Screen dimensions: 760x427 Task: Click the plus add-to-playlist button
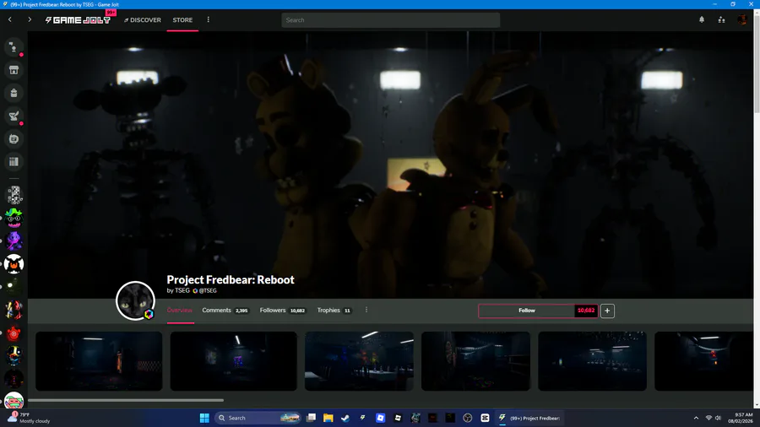(607, 311)
